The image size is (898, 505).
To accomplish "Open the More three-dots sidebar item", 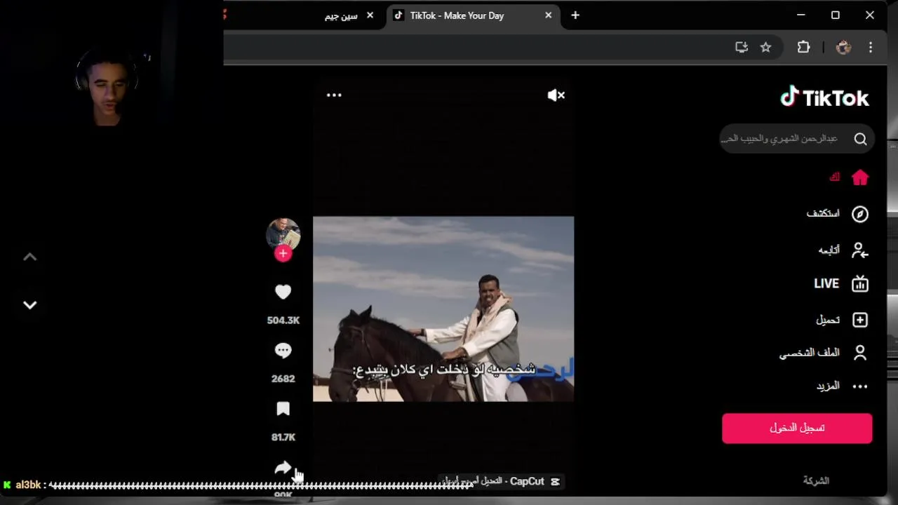I will (860, 386).
